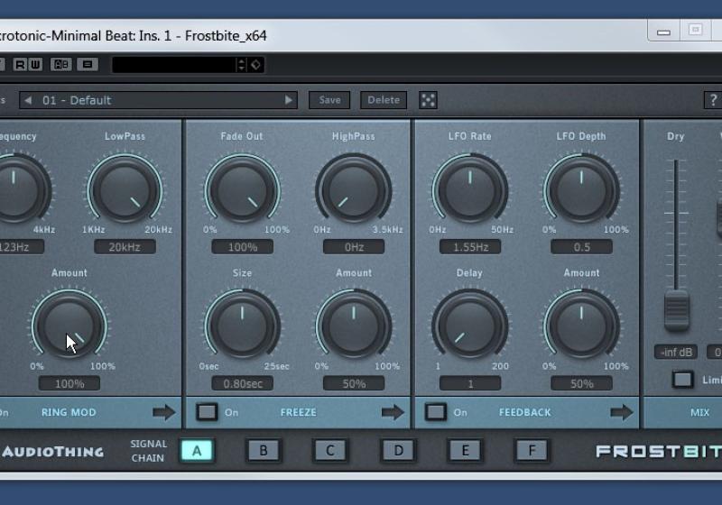Image resolution: width=722 pixels, height=505 pixels.
Task: Go to the previous preset with left arrow
Action: tap(27, 100)
